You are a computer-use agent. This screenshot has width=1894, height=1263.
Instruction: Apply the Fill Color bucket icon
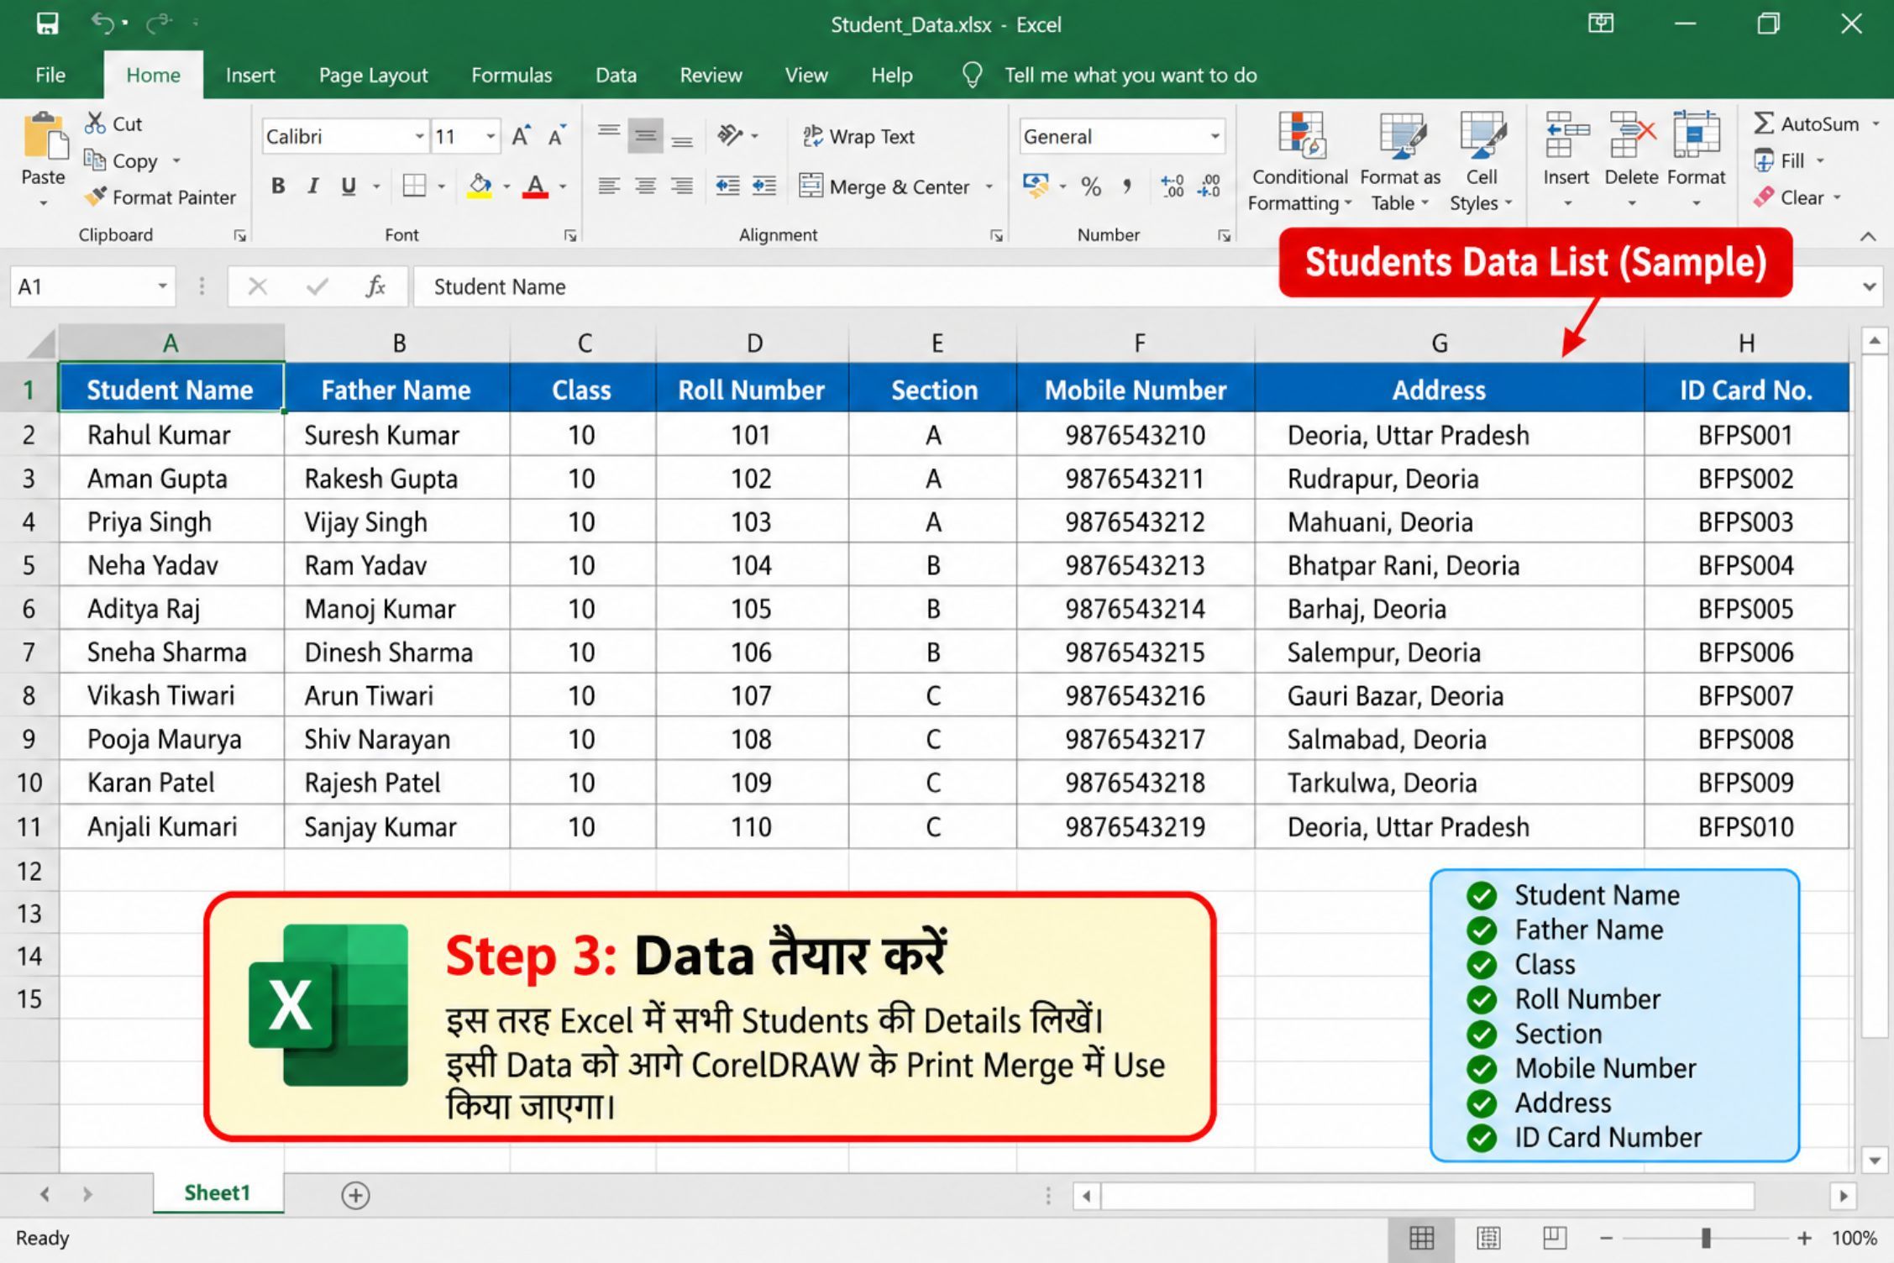click(x=480, y=186)
